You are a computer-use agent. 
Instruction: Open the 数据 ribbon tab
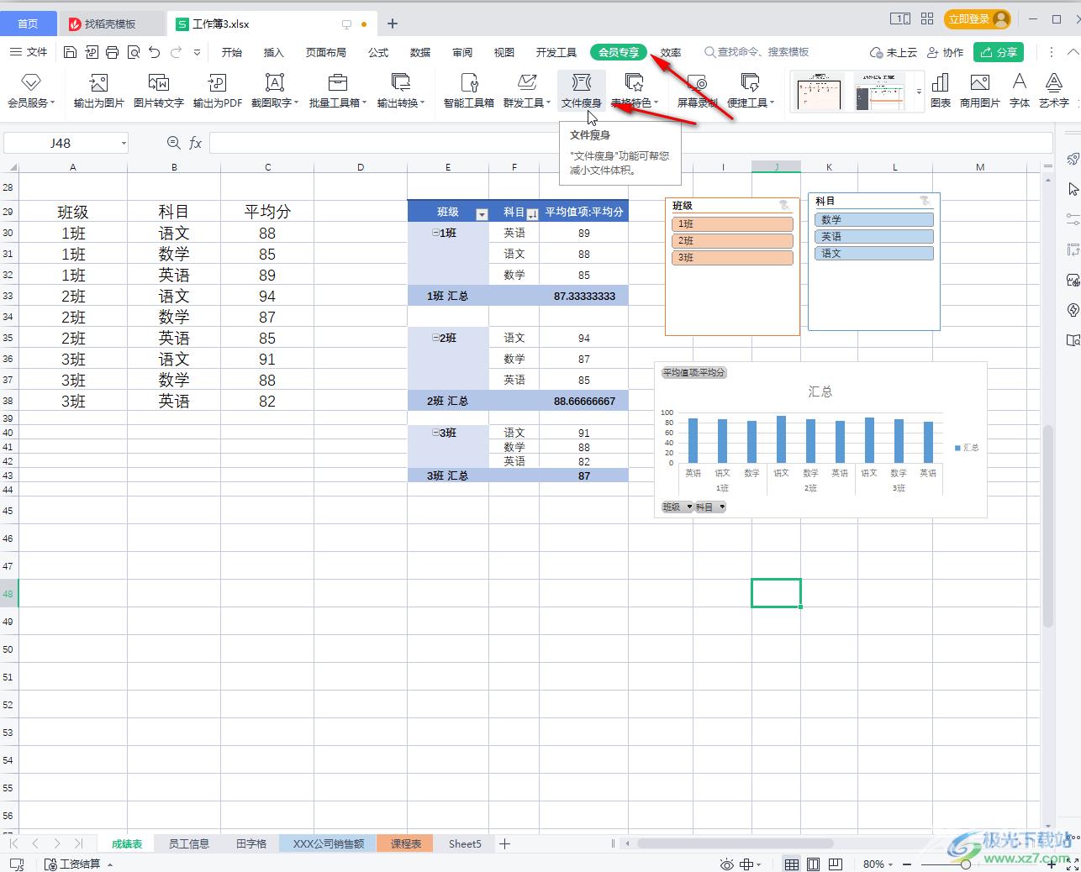420,52
